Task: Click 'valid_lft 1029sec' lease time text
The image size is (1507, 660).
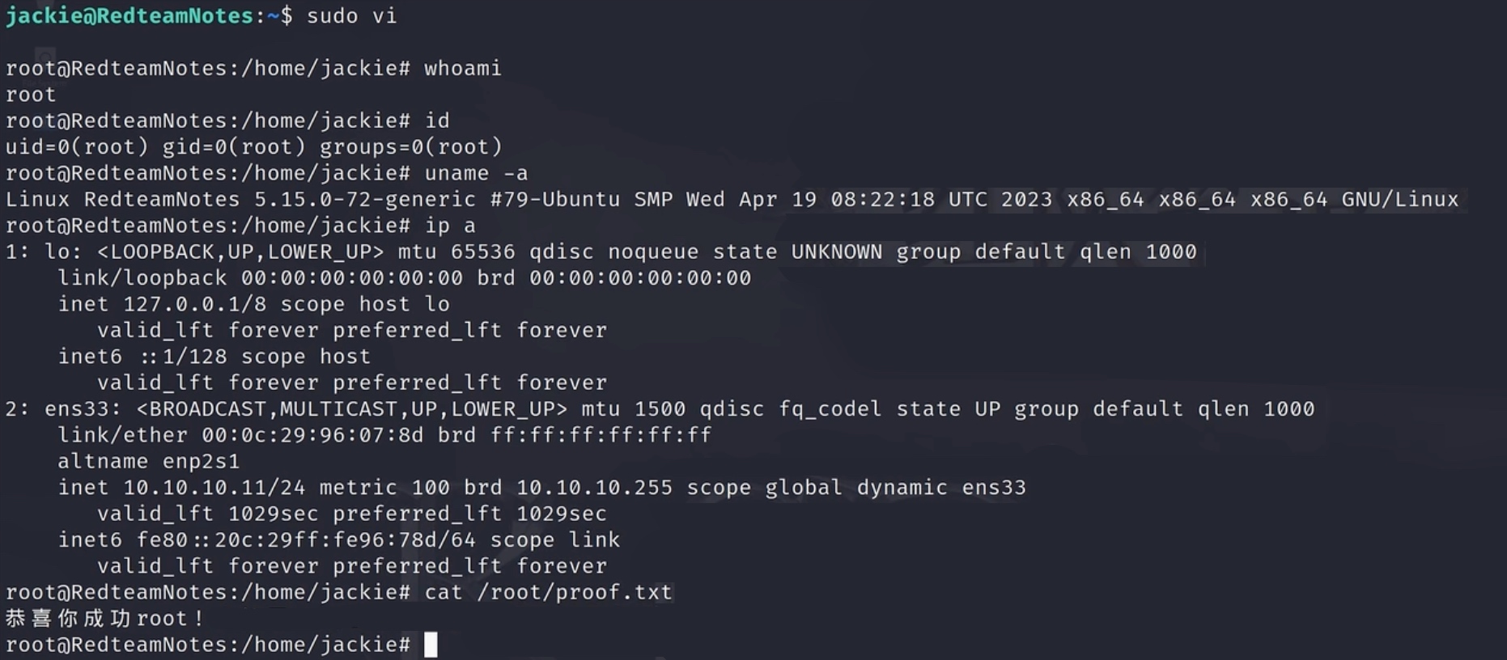Action: [207, 514]
